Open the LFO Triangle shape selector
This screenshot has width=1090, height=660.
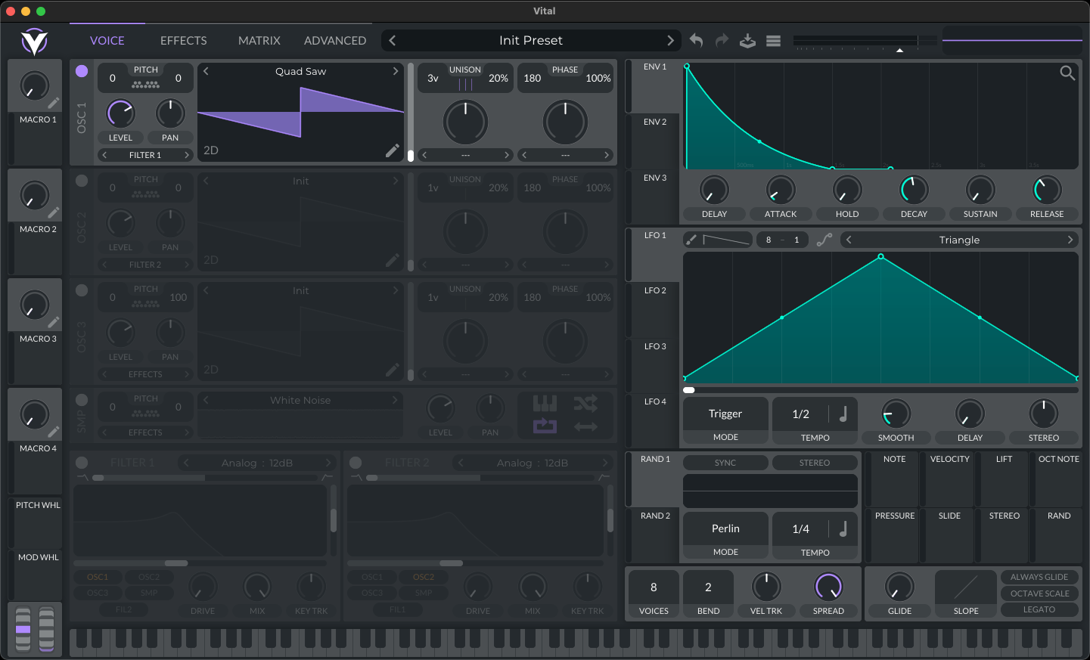tap(959, 240)
